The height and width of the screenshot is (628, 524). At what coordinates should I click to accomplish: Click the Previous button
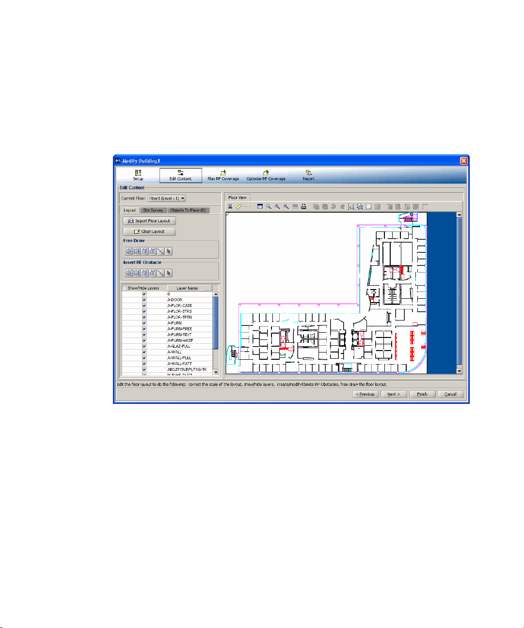(x=365, y=394)
